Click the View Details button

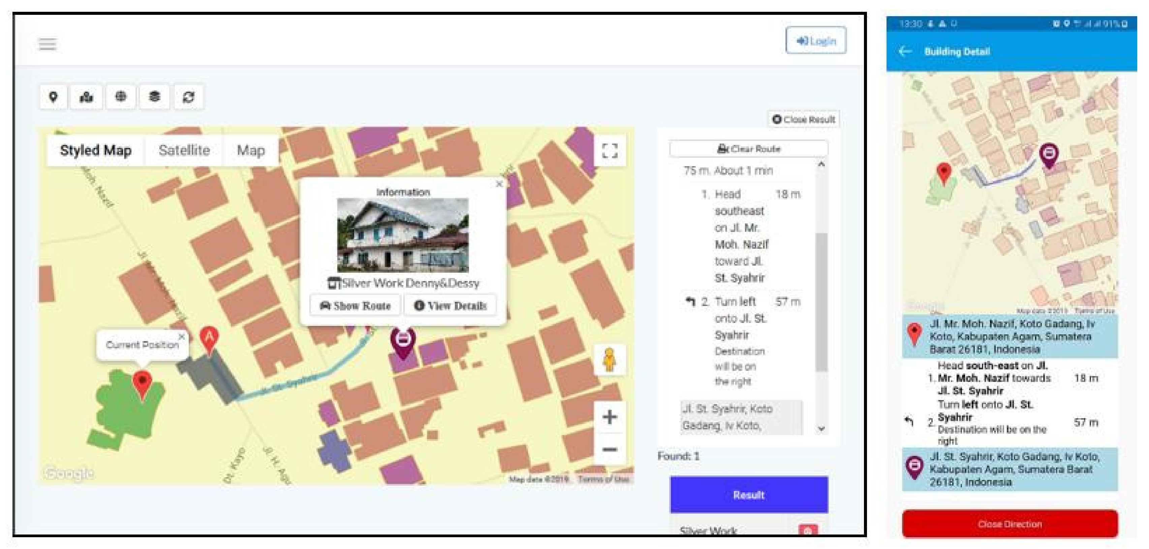pos(450,306)
